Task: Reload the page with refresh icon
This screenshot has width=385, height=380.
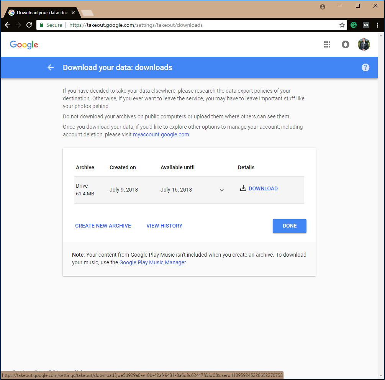Action: (x=29, y=25)
